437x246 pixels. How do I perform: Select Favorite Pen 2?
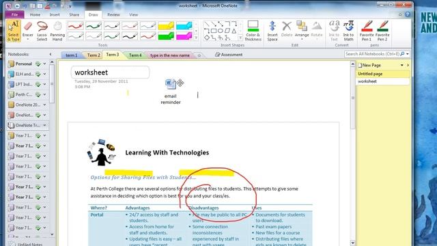382,31
